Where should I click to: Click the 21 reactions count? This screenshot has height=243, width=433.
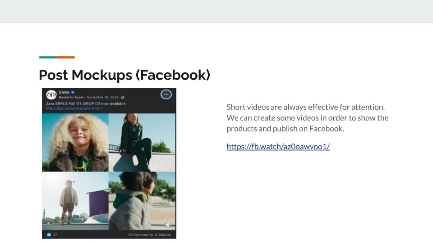pos(55,235)
